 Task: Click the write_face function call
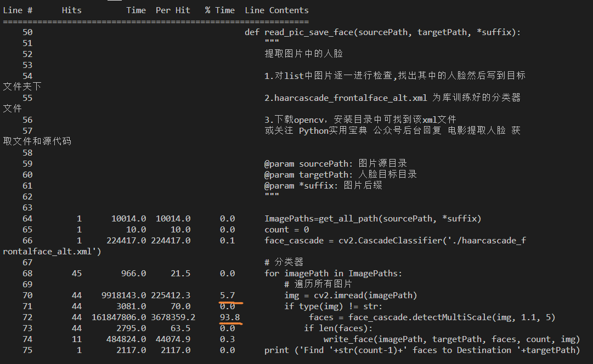(451, 339)
